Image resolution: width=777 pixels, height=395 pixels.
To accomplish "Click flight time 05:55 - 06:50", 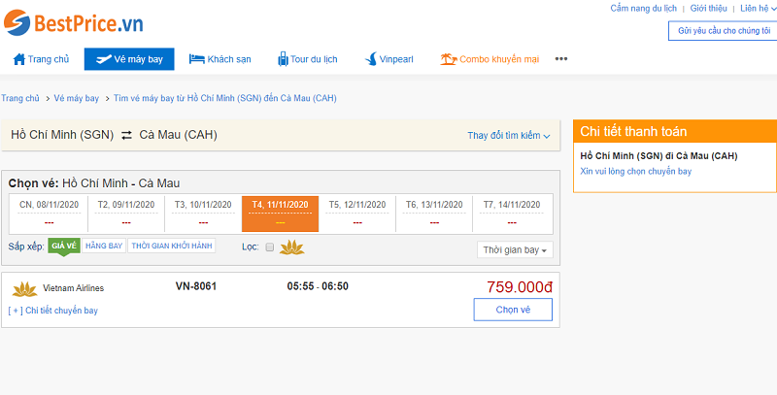I will (318, 286).
